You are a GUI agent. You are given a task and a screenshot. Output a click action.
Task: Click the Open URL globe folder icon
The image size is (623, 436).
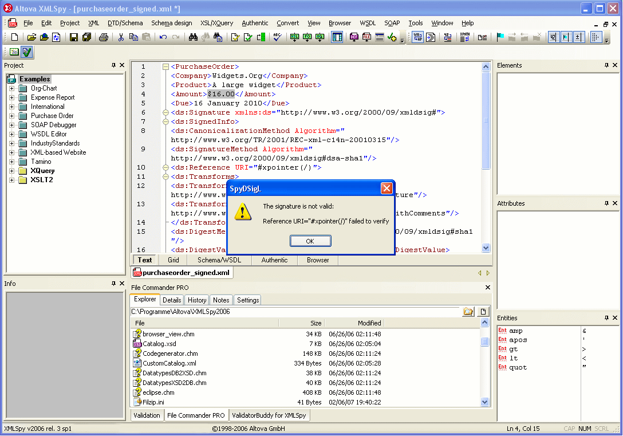click(x=44, y=37)
